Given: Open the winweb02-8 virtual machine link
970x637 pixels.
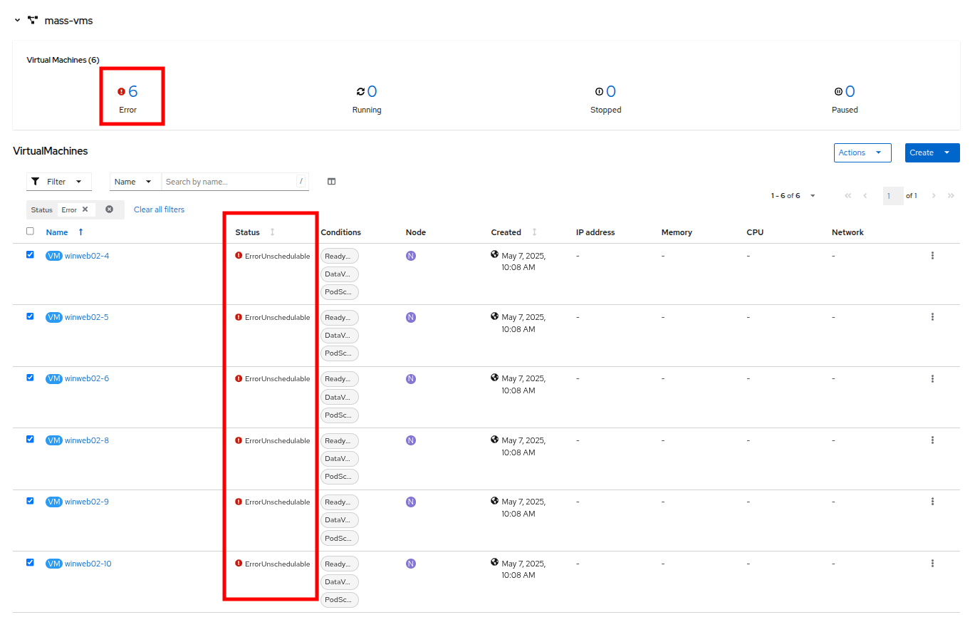Looking at the screenshot, I should (x=87, y=440).
